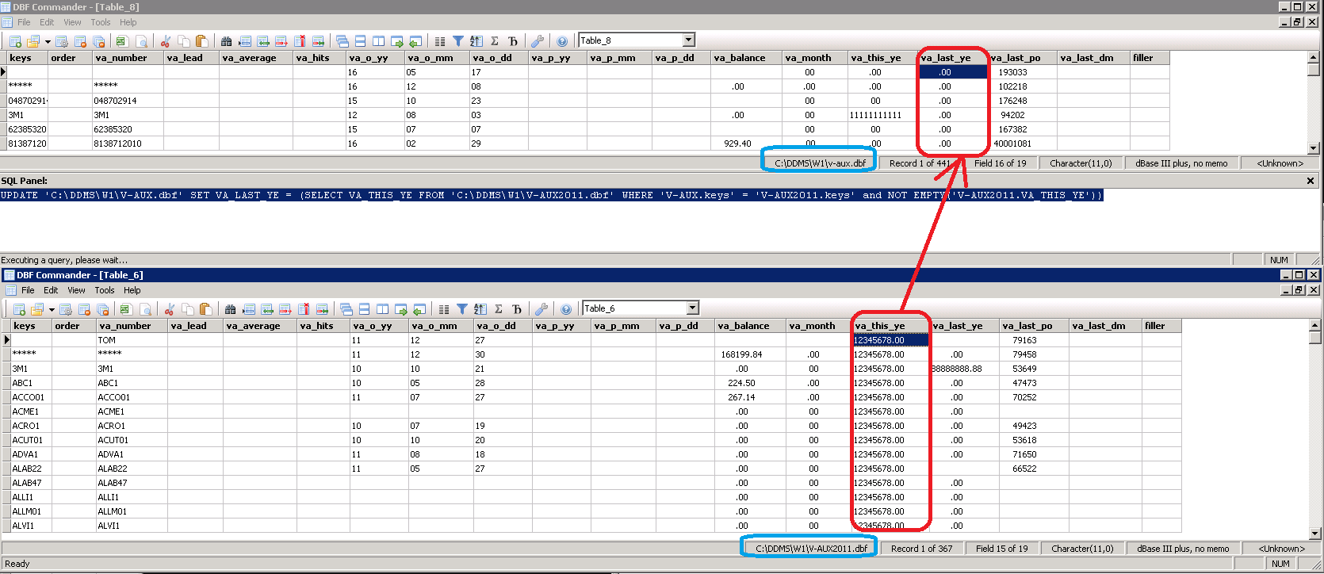The height and width of the screenshot is (574, 1324).
Task: Select TOM cell in Table_6 va_number column
Action: coord(132,340)
